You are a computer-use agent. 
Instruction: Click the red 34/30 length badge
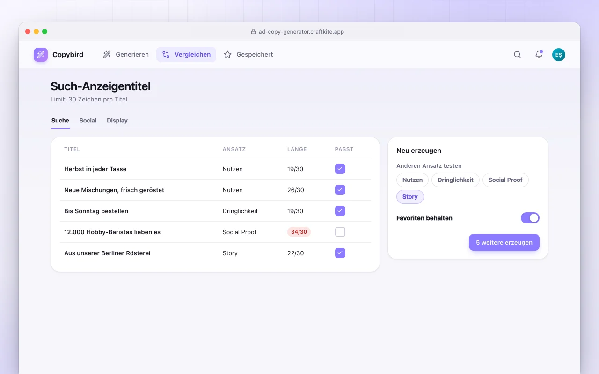299,232
